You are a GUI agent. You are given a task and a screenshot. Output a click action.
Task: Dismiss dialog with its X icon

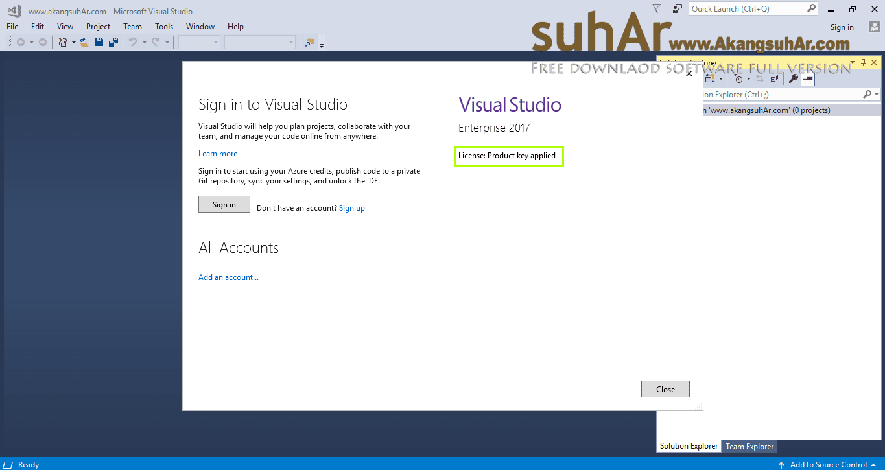689,73
